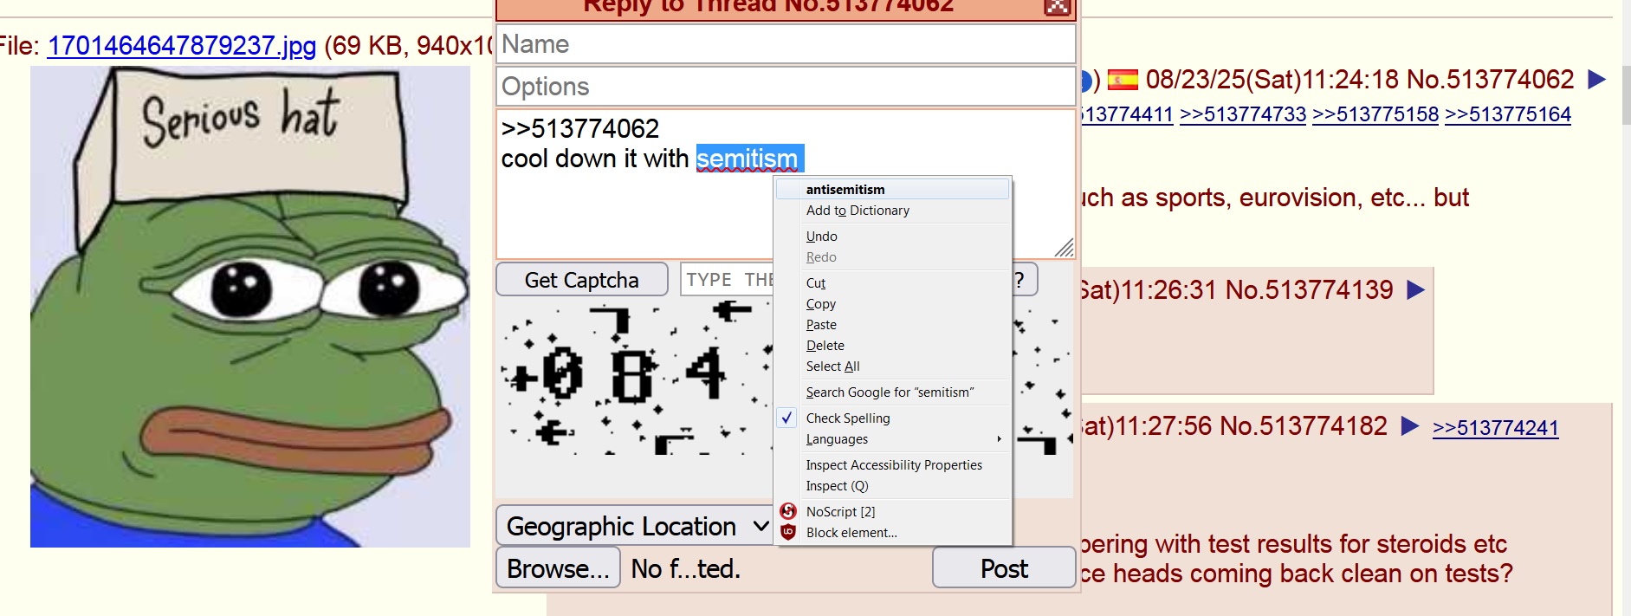Expand the Languages submenu
The image size is (1631, 616).
[892, 439]
